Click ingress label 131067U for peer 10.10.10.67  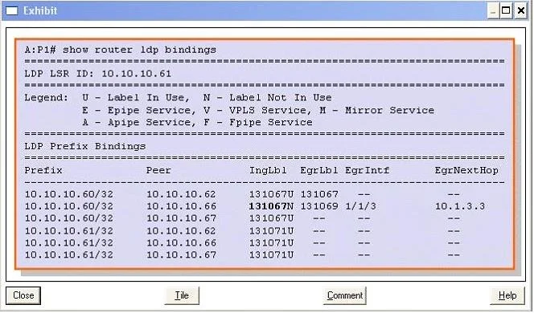click(x=271, y=218)
